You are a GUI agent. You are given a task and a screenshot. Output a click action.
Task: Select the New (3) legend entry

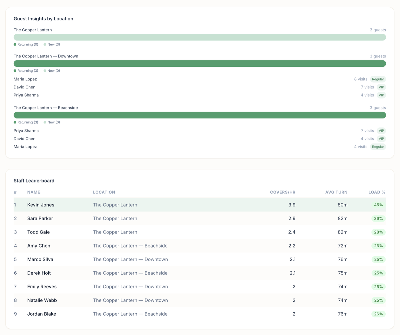coord(52,44)
